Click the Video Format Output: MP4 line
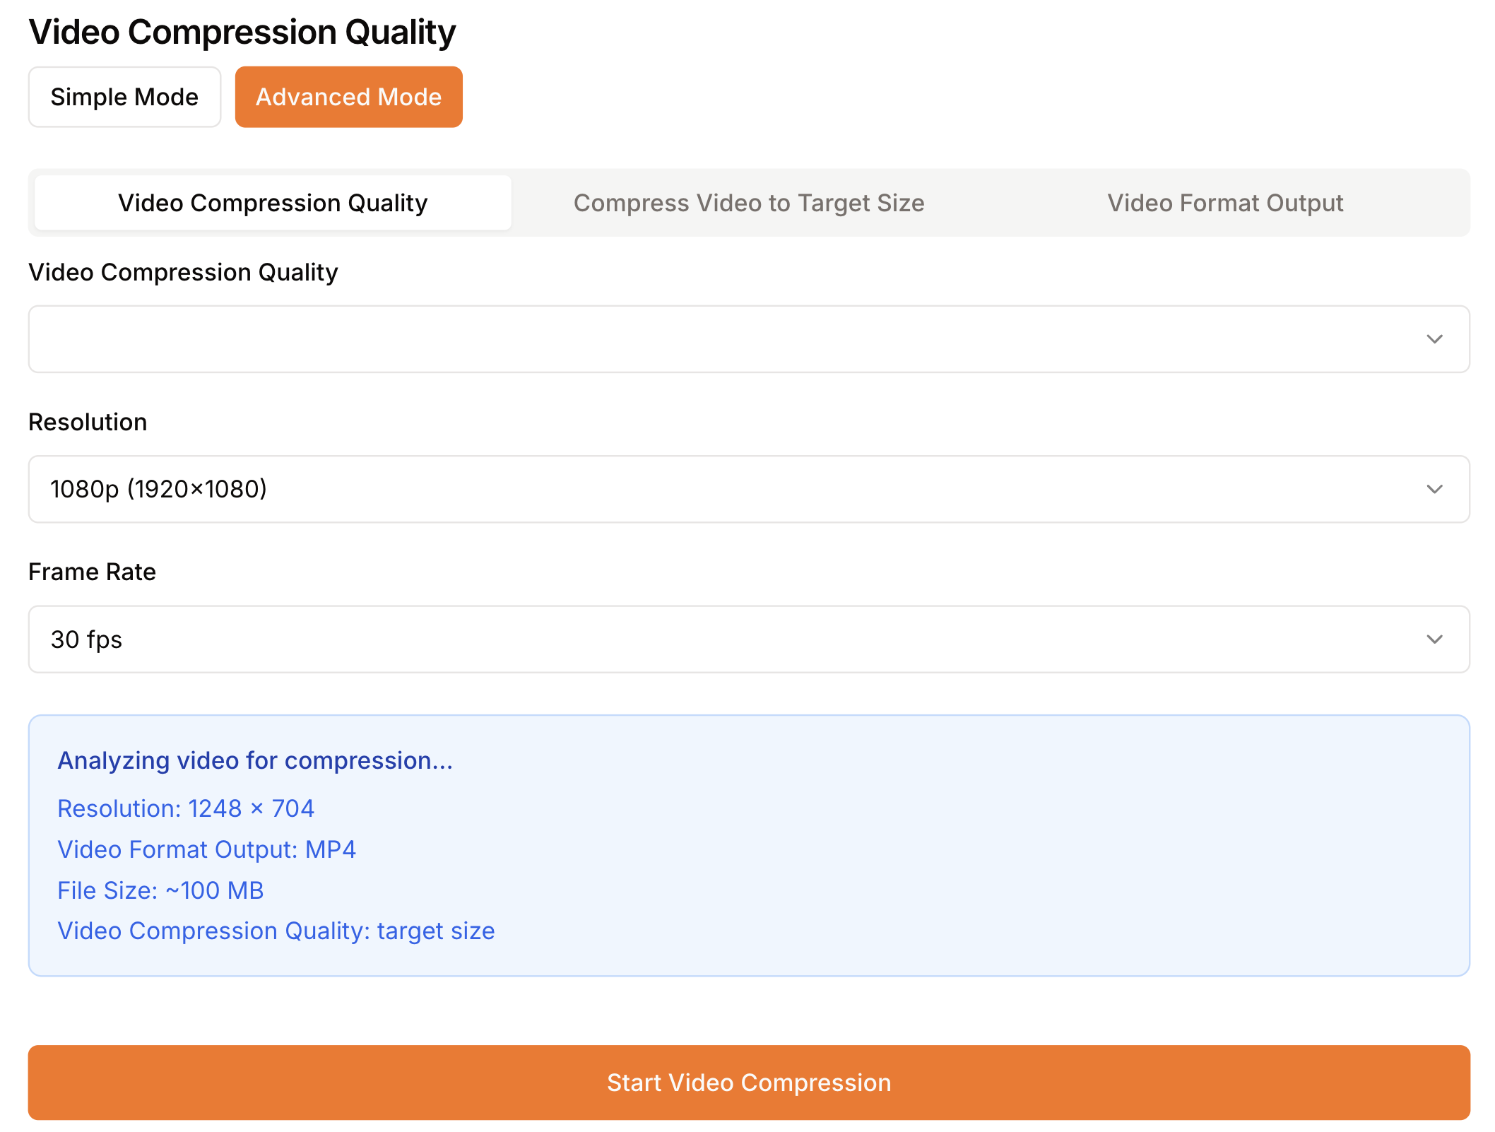Viewport: 1495px width, 1132px height. 207,849
